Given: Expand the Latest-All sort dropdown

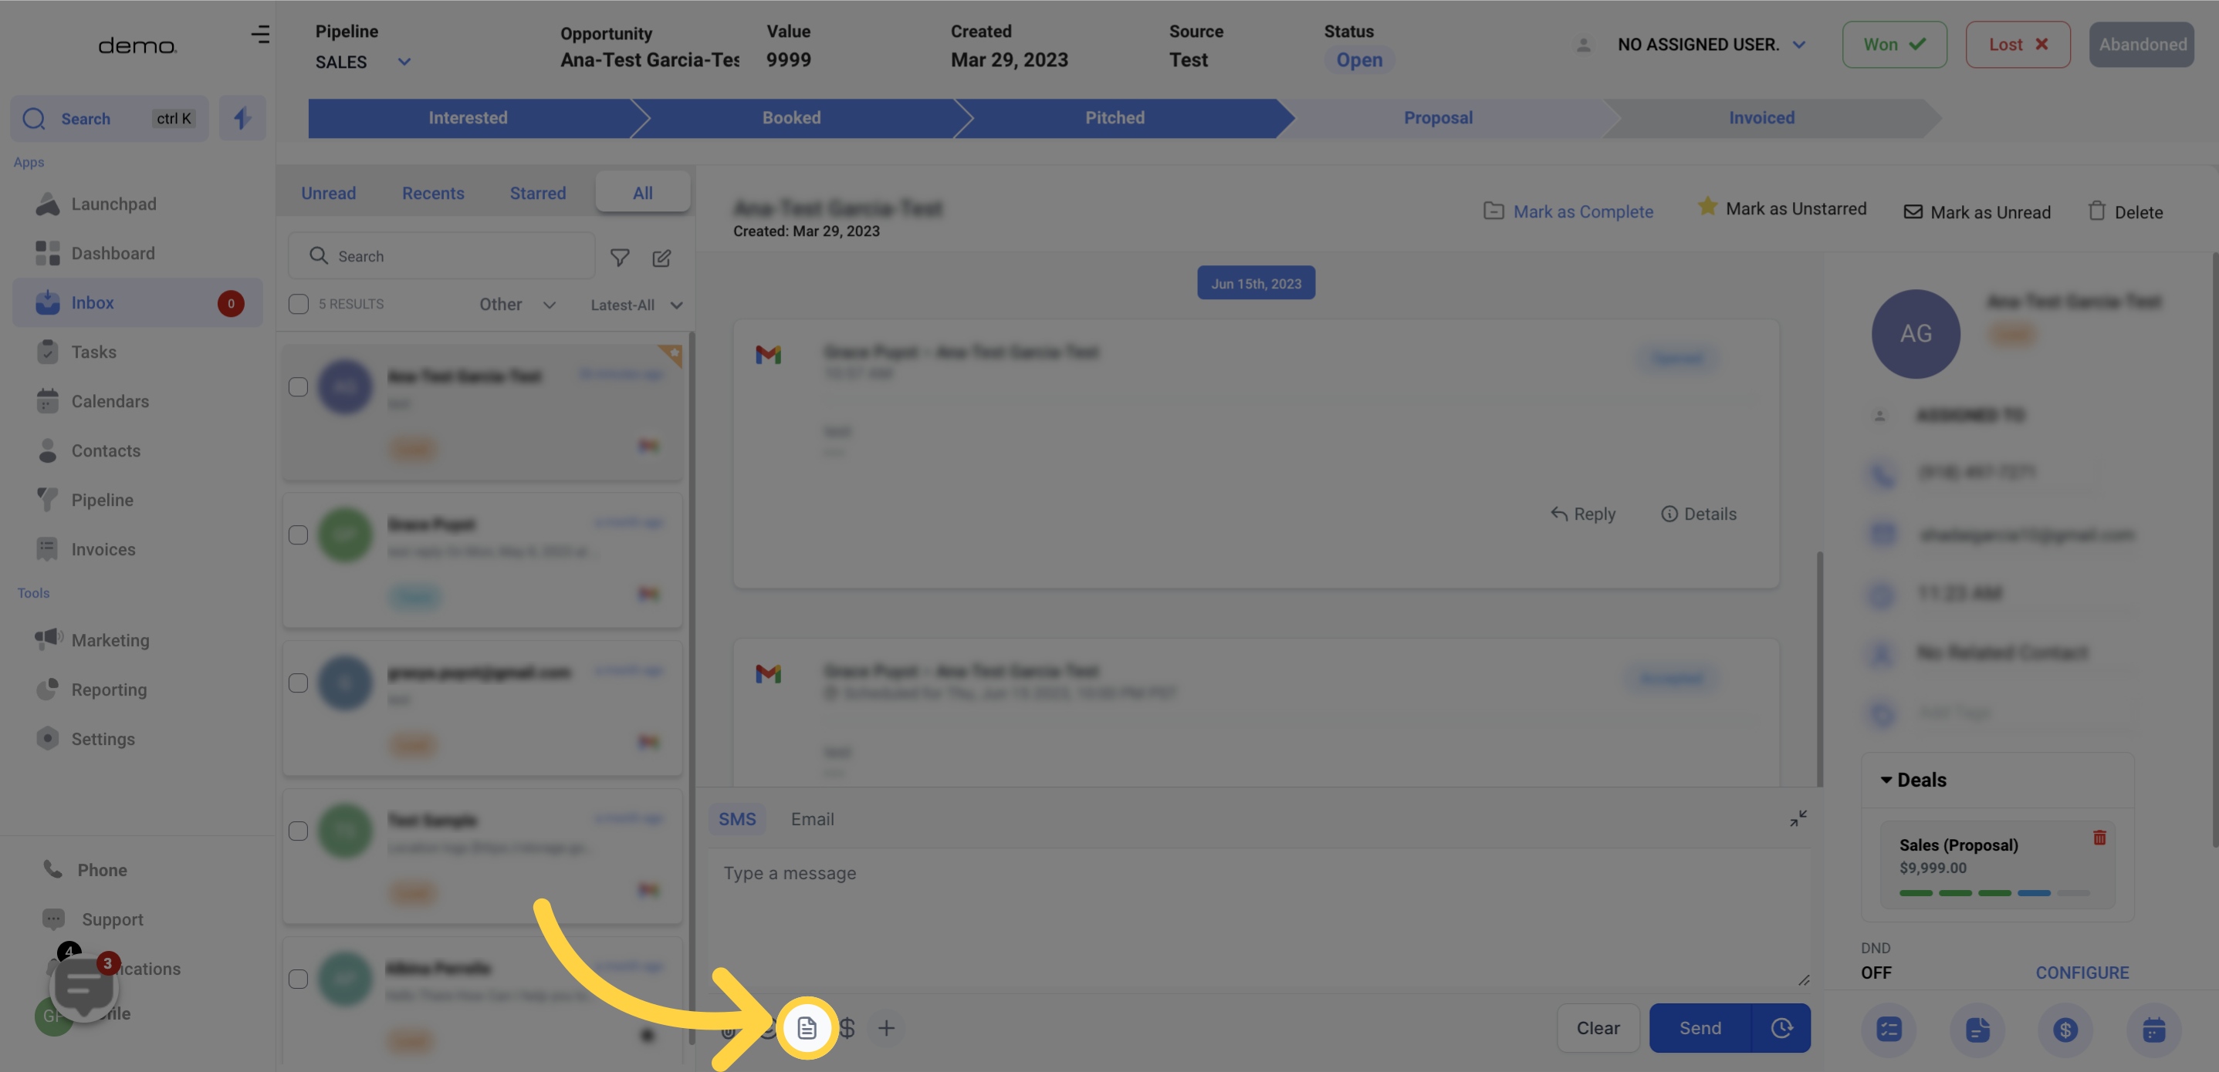Looking at the screenshot, I should click(x=637, y=305).
